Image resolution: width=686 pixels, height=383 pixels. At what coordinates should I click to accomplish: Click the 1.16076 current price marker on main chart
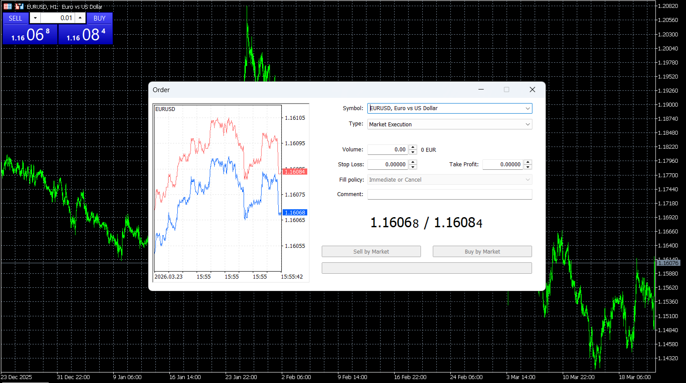pos(668,263)
